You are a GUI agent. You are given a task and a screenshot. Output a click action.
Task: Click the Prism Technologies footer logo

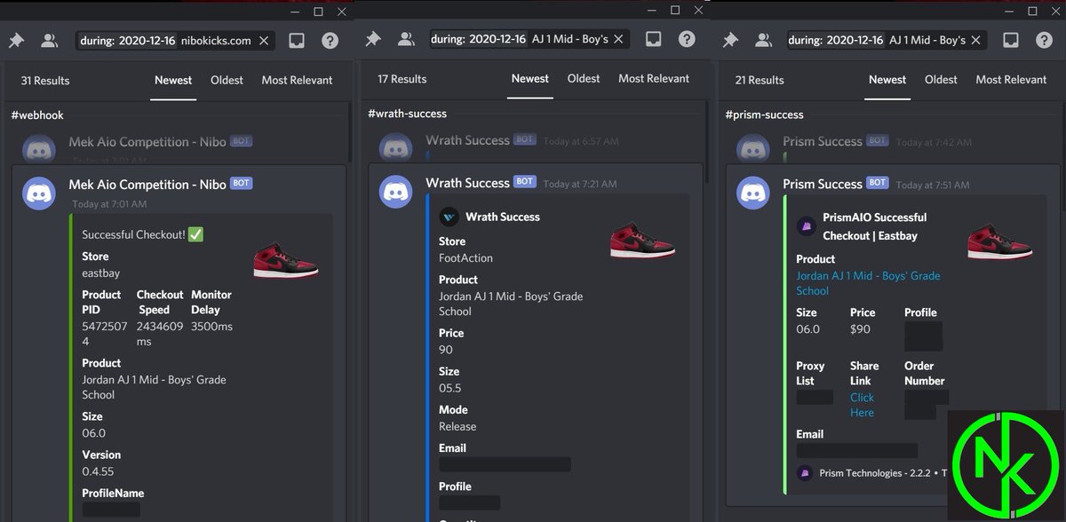click(805, 473)
